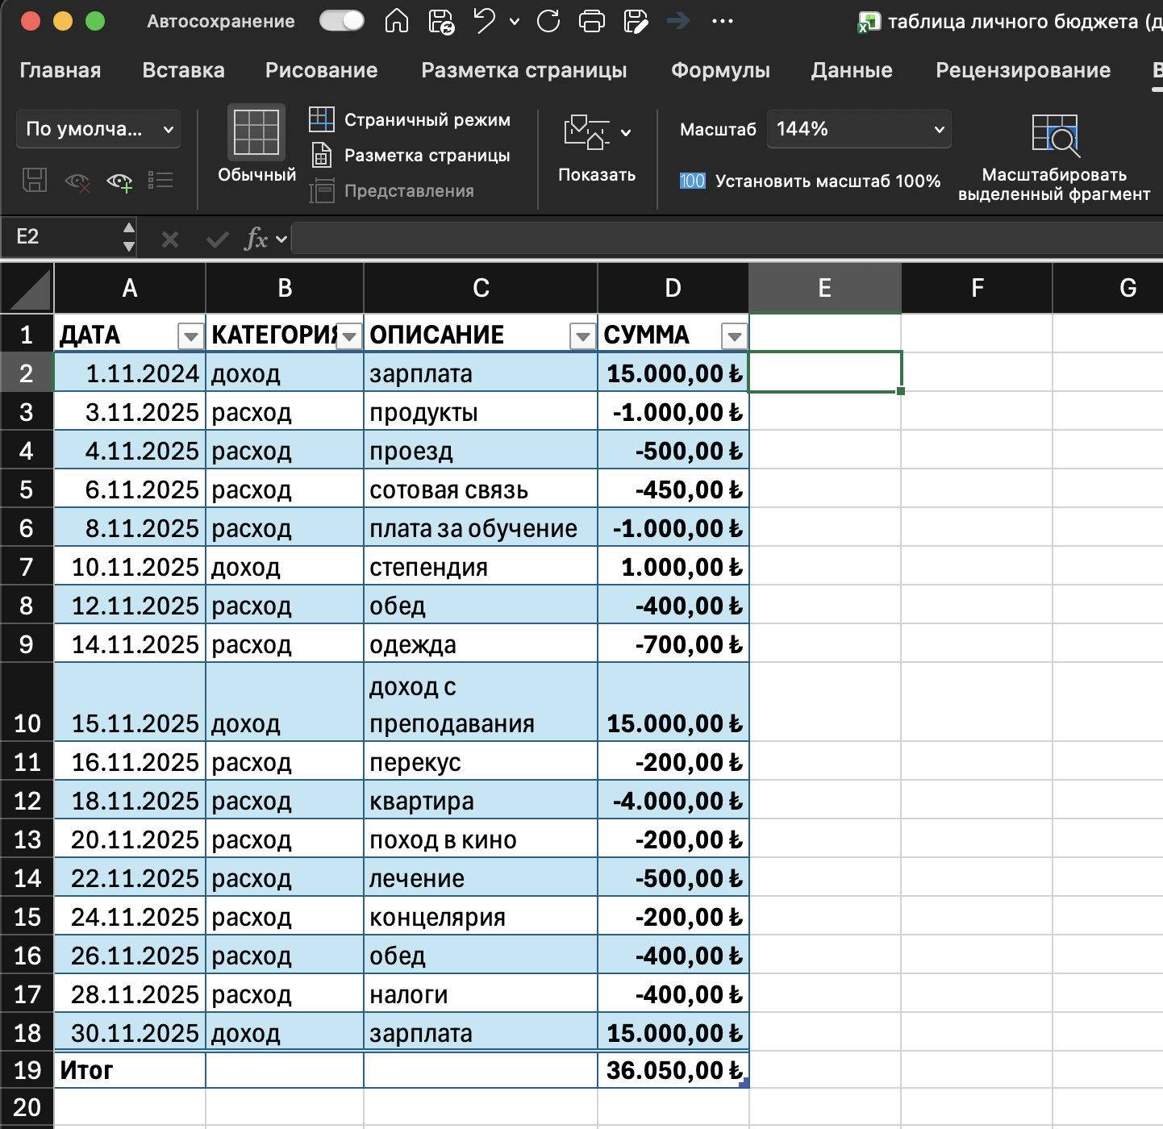Open the ДАТА column filter dropdown

[190, 335]
